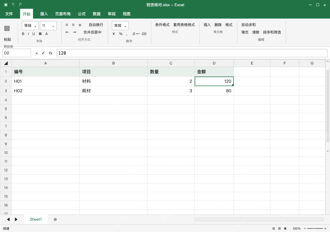
Task: Open the 条件格式 conditional formatting menu
Action: (x=162, y=25)
